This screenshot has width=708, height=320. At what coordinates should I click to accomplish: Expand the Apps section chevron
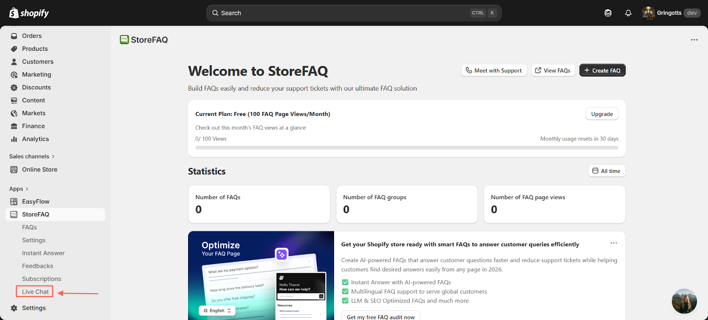pyautogui.click(x=27, y=189)
